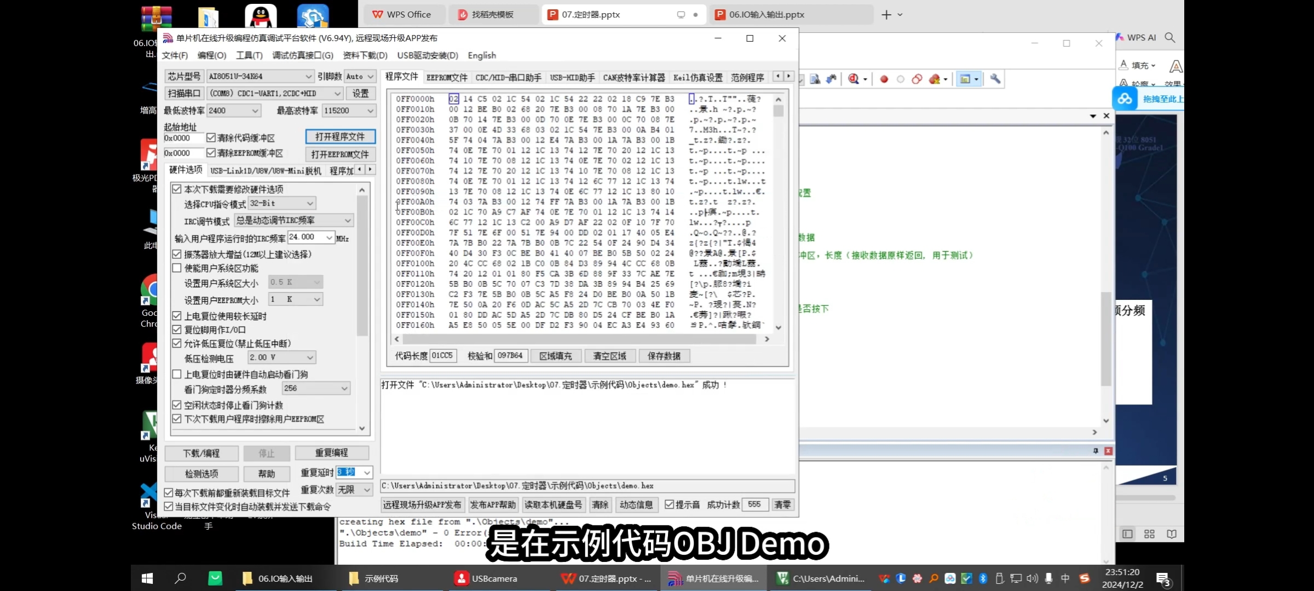Expand 最高波特率 115200 dropdown
Image resolution: width=1314 pixels, height=591 pixels.
click(370, 111)
